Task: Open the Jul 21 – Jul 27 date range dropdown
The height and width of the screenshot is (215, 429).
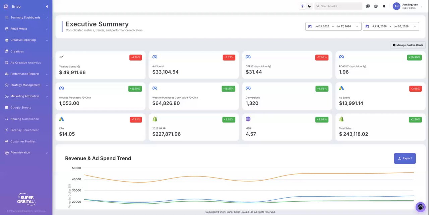Action: coord(333,26)
